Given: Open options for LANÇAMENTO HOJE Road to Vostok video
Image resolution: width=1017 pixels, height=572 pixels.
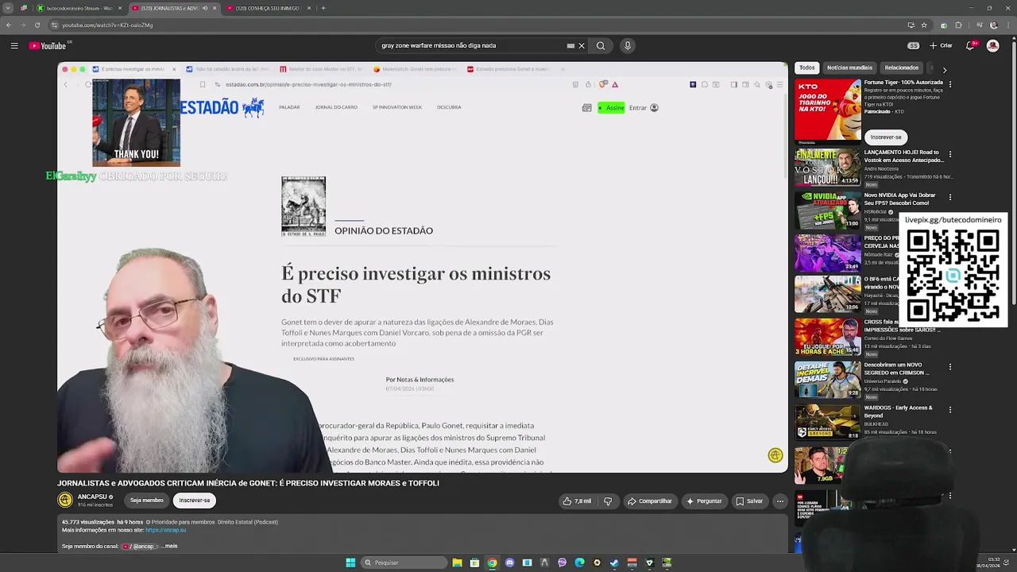Looking at the screenshot, I should pyautogui.click(x=949, y=154).
